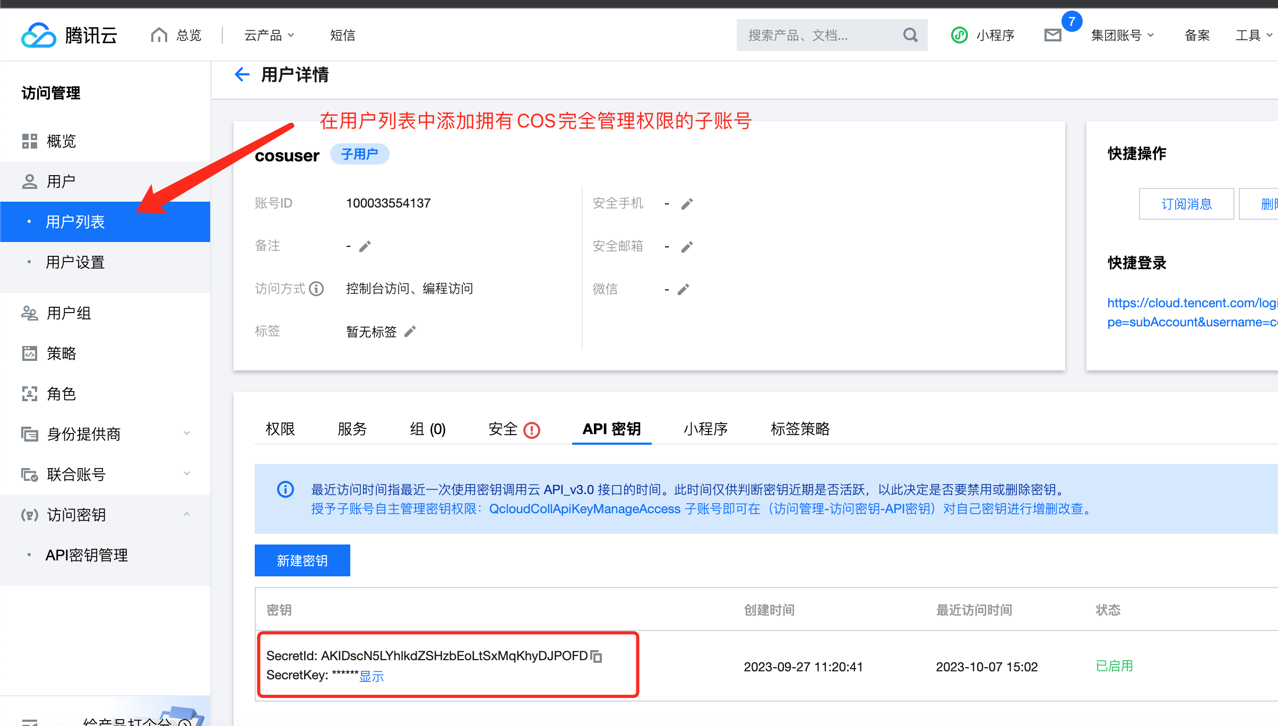Edit 安全邮箱 with the pencil icon
Viewport: 1278px width, 726px height.
click(687, 247)
